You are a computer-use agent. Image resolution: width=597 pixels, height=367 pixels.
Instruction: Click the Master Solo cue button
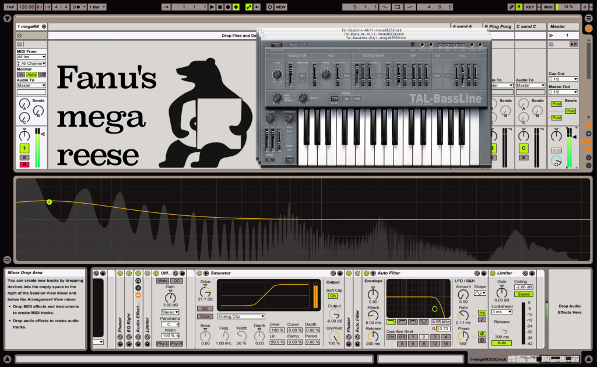[x=557, y=150]
